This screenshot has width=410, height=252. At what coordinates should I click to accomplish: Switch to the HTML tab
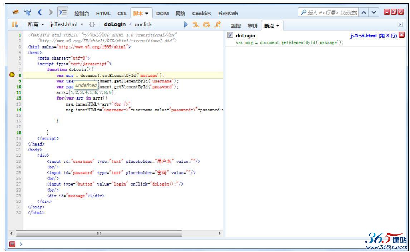click(103, 14)
